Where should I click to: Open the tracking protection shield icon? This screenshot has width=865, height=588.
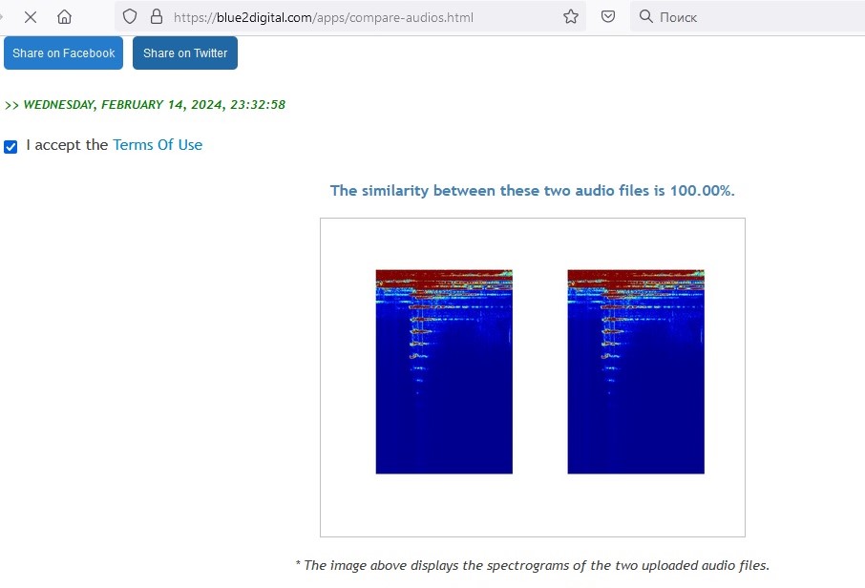(130, 16)
